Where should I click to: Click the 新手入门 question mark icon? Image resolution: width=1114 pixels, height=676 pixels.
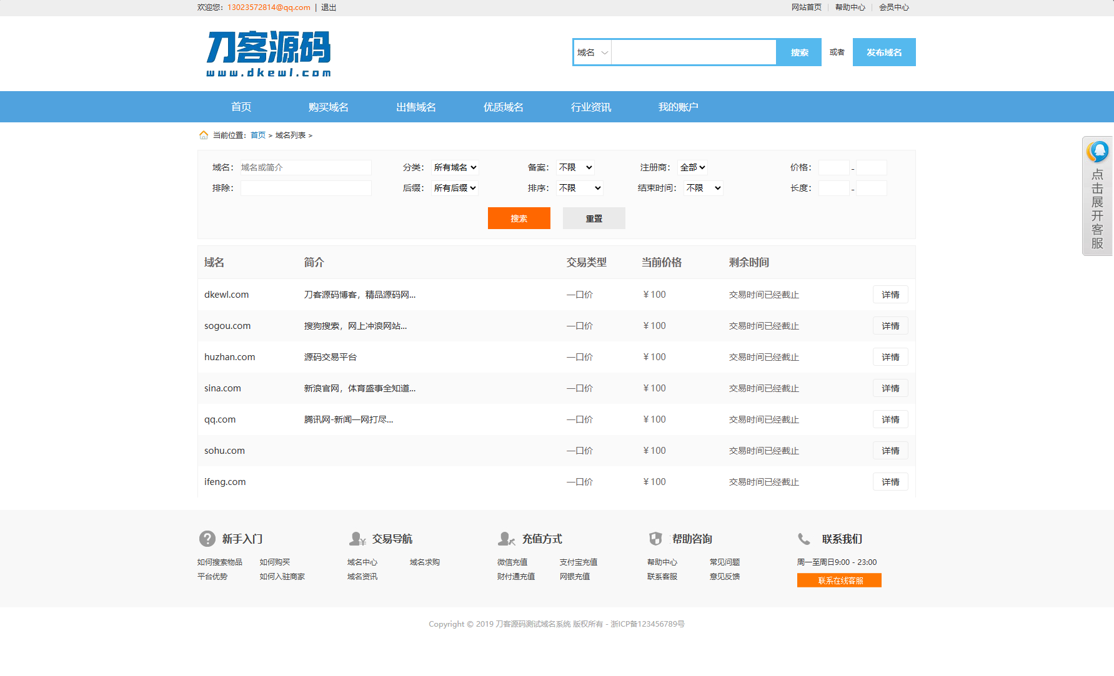click(x=206, y=538)
